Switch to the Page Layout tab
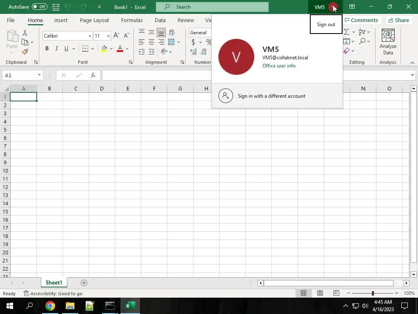418x314 pixels. click(94, 20)
